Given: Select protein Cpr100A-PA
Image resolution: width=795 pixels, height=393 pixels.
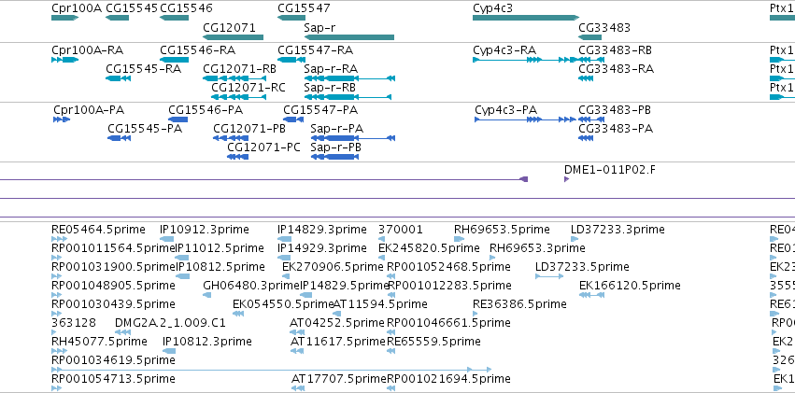Looking at the screenshot, I should point(62,119).
